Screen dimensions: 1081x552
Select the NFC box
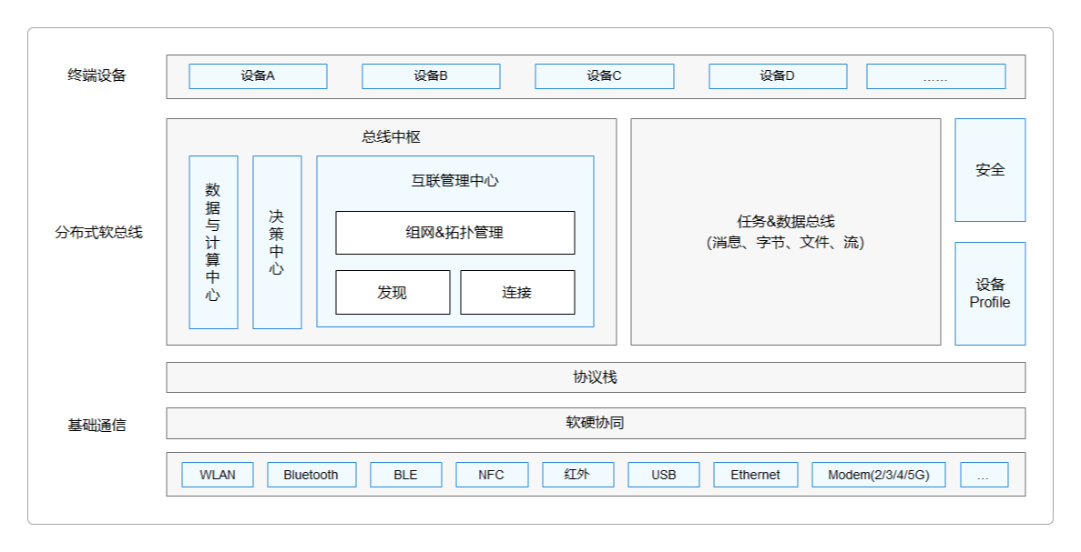click(x=492, y=475)
